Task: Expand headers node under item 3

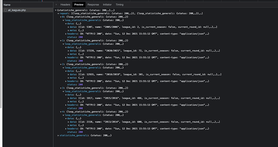Action: [x=66, y=105]
